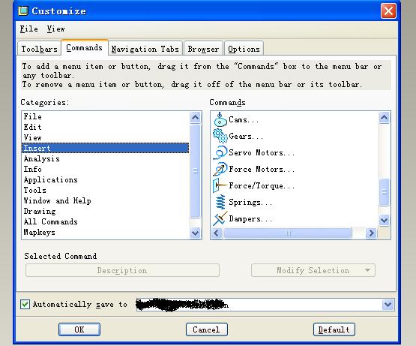Select the Edit category
Viewport: 416px width, 346px height.
point(106,127)
